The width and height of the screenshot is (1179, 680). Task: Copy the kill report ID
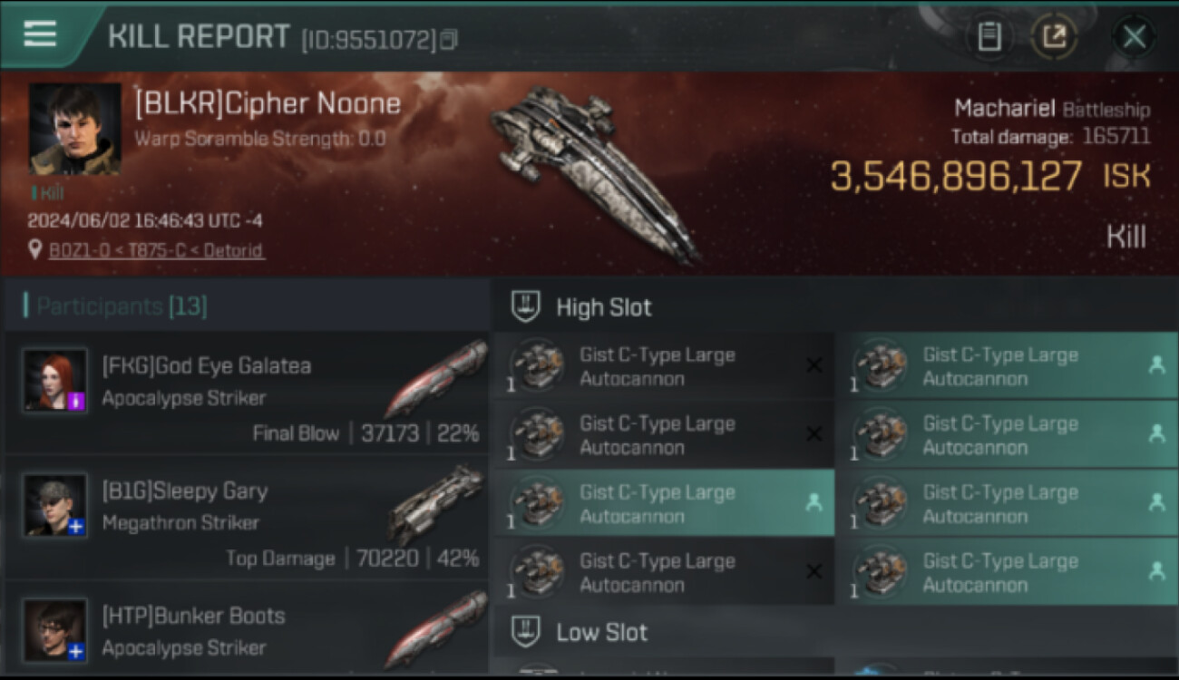tap(450, 39)
